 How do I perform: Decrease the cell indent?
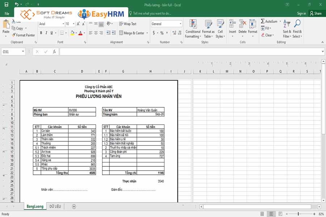109,33
